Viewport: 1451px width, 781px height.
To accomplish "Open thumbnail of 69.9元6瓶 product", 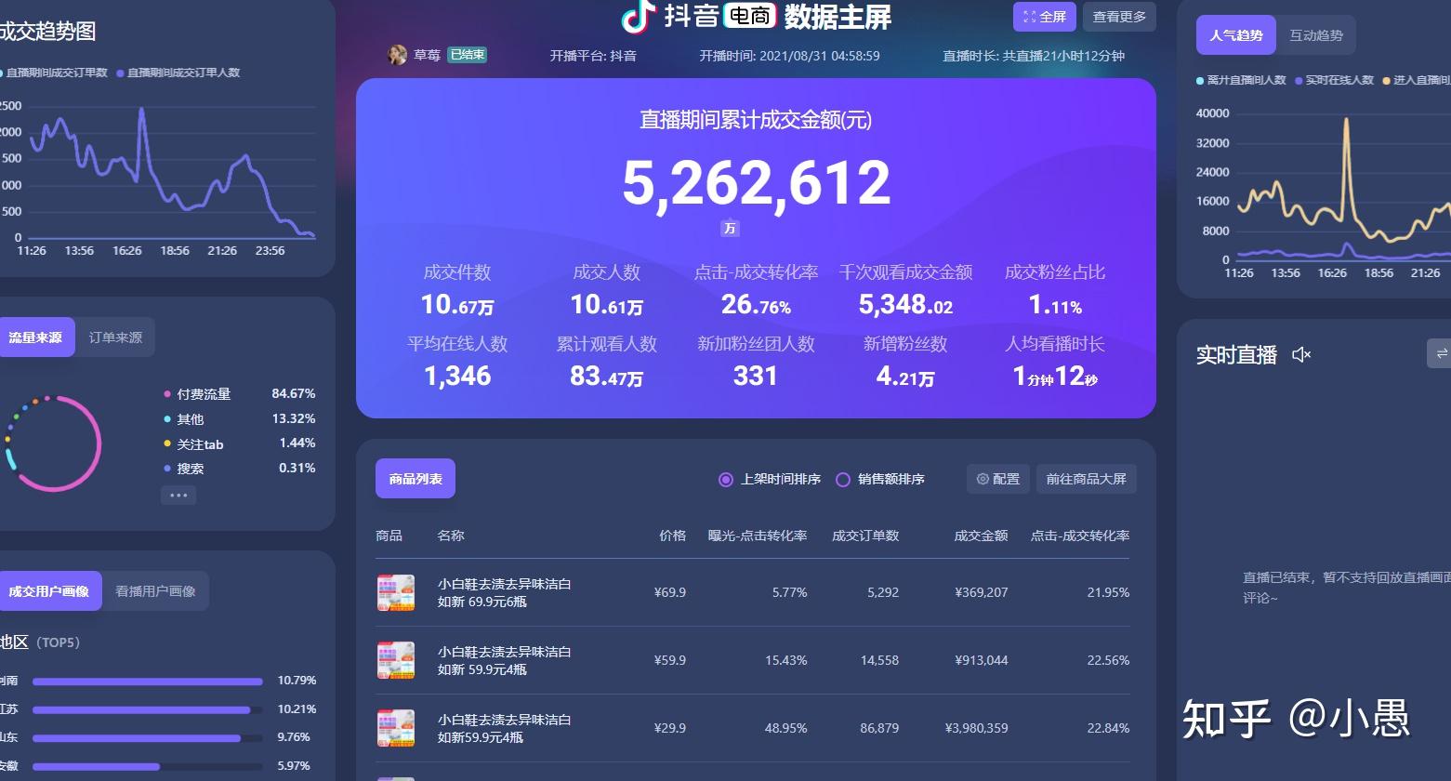I will coord(396,592).
